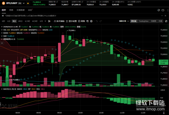Collapse the MACD indicator legend chevron
This screenshot has width=169, height=115.
2,89
